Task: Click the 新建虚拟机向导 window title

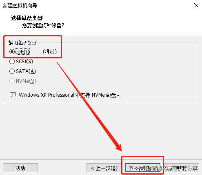Action: click(x=20, y=6)
